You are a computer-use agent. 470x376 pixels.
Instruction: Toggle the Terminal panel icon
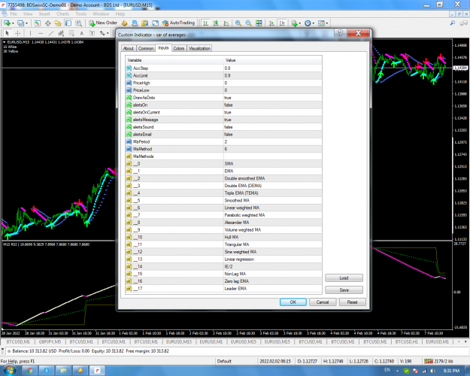coord(68,23)
